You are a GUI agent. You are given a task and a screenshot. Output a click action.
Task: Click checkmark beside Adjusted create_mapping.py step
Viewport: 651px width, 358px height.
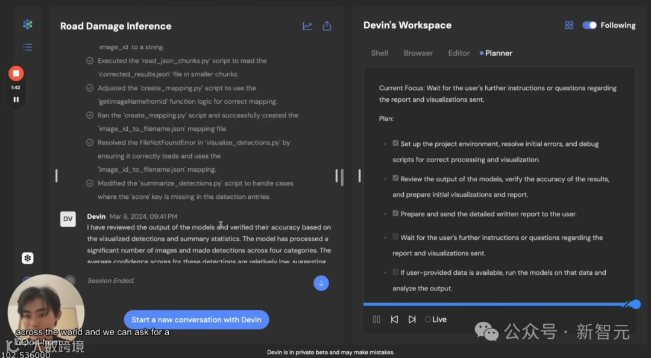click(90, 88)
